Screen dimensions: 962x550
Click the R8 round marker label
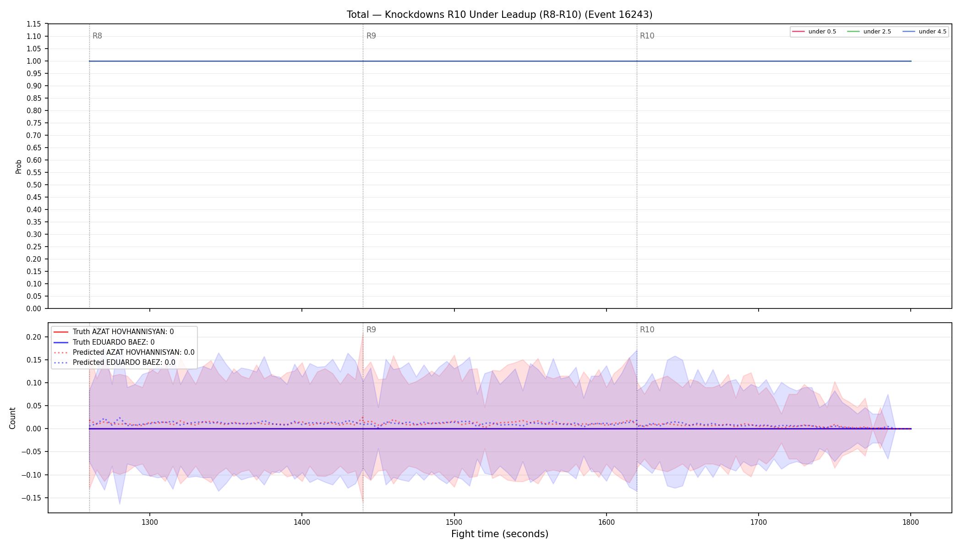click(97, 36)
